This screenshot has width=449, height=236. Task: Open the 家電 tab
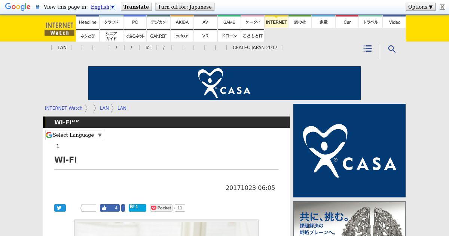pos(324,22)
